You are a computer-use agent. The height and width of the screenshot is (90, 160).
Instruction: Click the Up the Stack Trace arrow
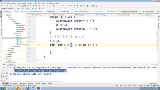[7, 67]
